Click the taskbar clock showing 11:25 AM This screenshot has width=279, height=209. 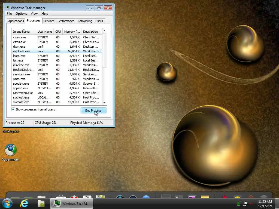(x=265, y=204)
